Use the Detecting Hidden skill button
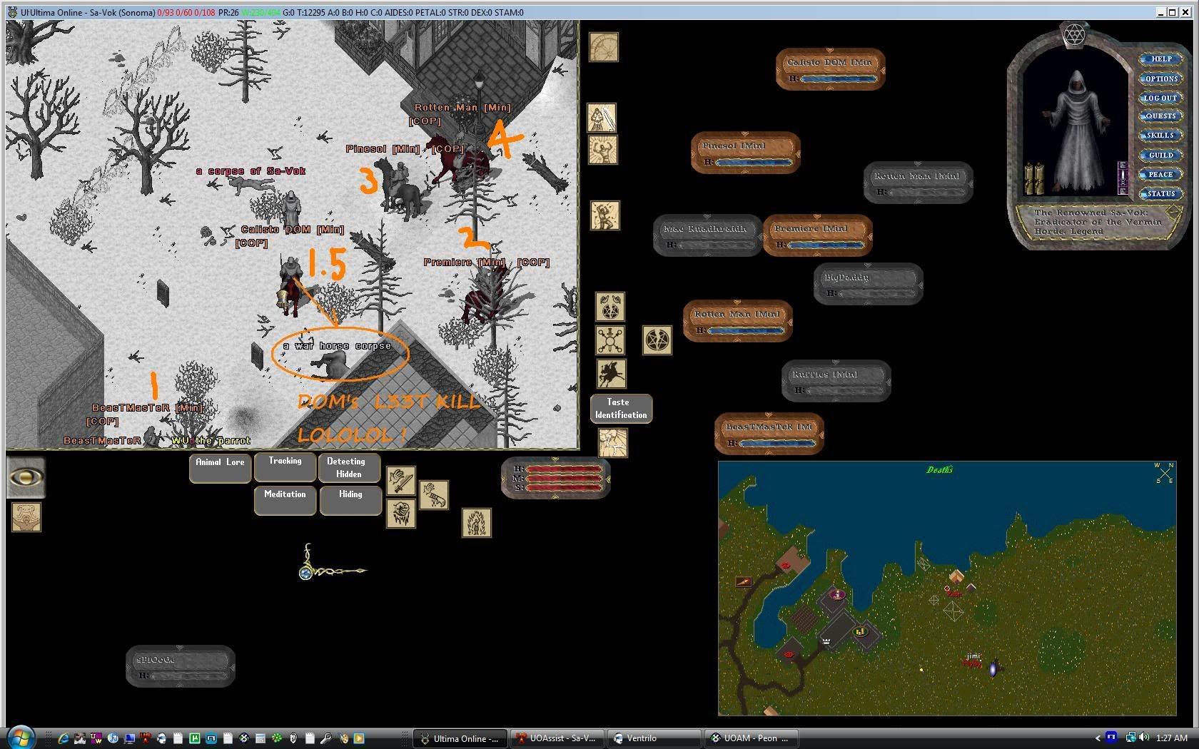The height and width of the screenshot is (749, 1199). 349,468
